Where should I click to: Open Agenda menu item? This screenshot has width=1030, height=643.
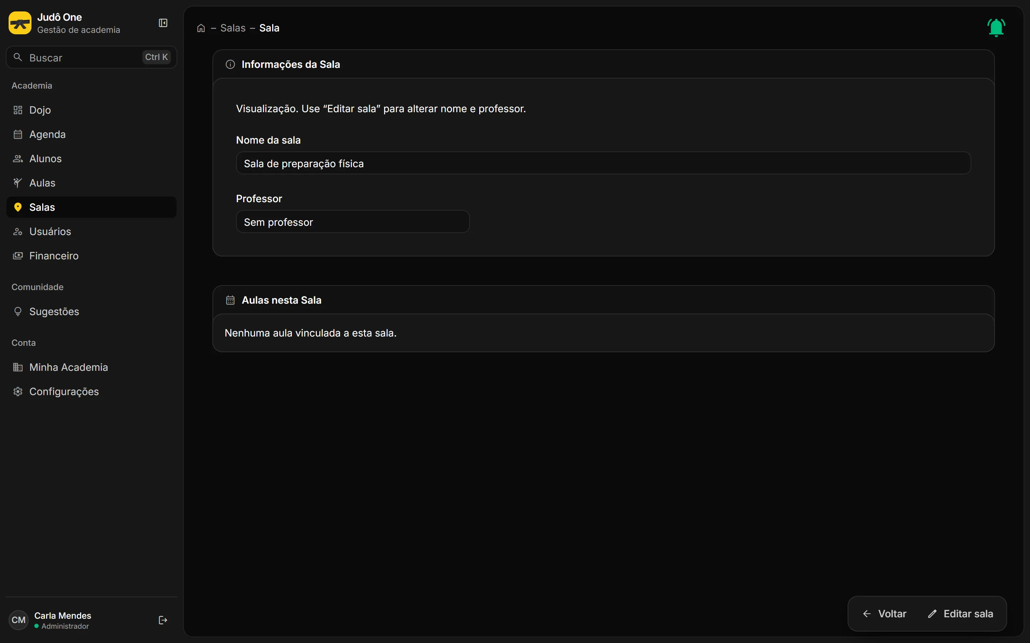(x=92, y=134)
